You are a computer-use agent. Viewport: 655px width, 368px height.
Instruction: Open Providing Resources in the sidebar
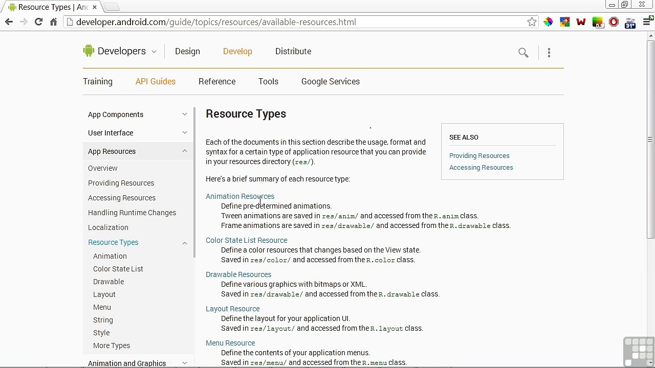(x=121, y=183)
